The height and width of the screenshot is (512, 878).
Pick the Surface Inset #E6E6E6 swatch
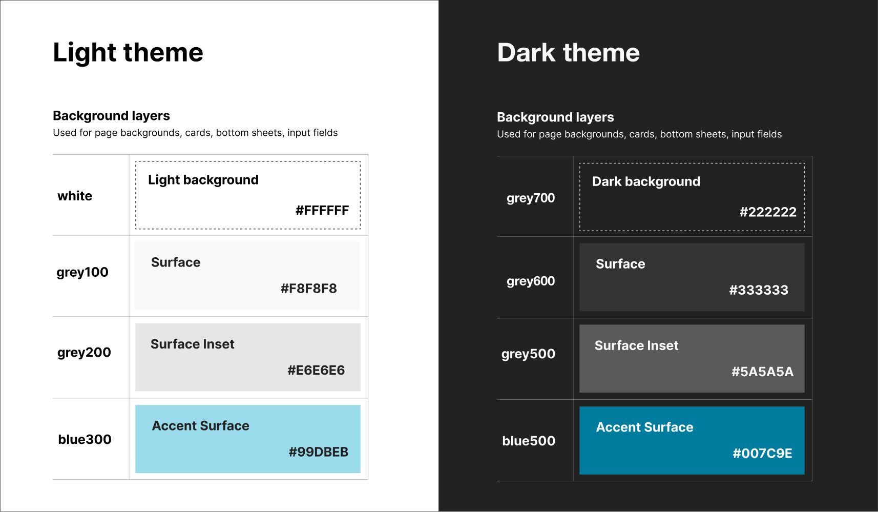click(248, 357)
